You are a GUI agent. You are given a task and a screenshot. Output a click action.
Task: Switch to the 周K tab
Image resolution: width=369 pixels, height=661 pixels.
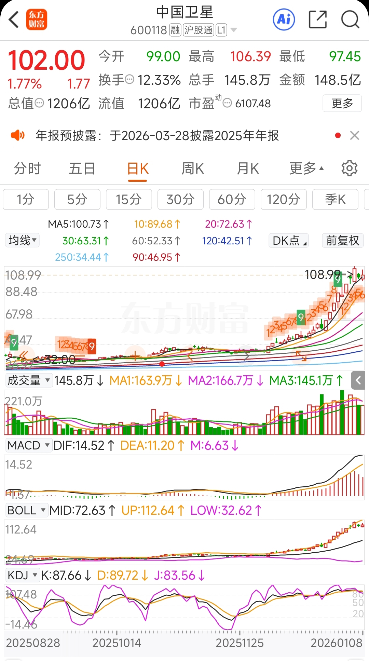193,168
